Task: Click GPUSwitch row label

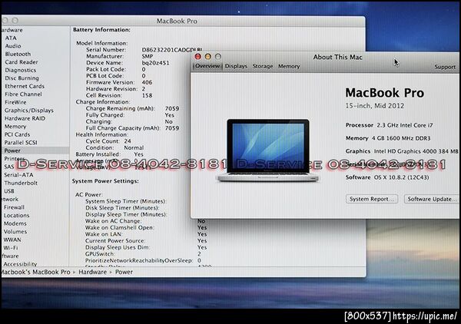Action: click(x=100, y=254)
